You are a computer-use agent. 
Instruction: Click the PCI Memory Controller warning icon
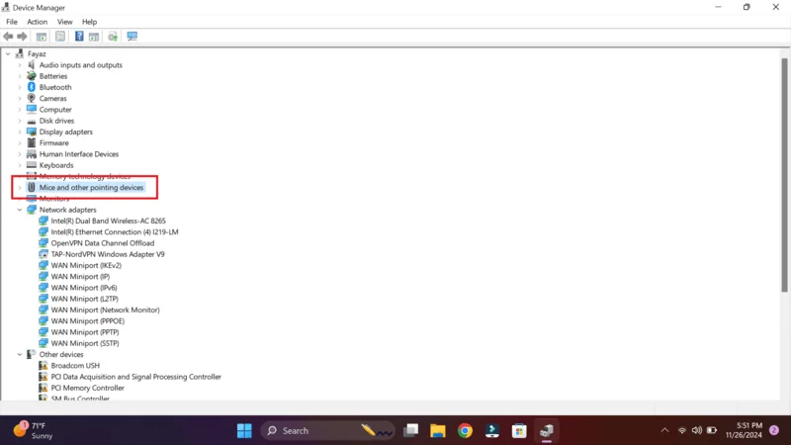44,388
